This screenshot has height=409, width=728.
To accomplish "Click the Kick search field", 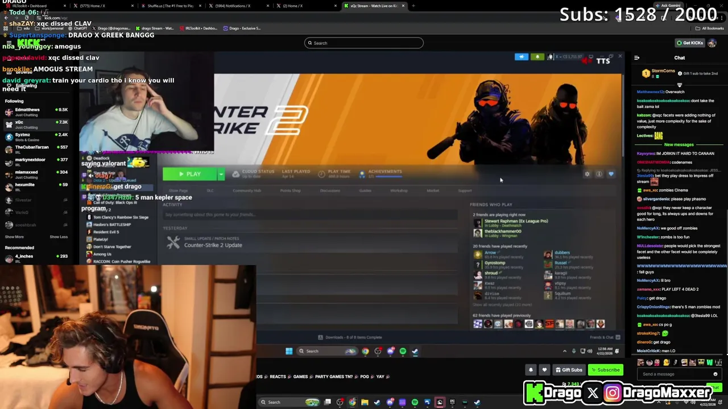I will (364, 43).
